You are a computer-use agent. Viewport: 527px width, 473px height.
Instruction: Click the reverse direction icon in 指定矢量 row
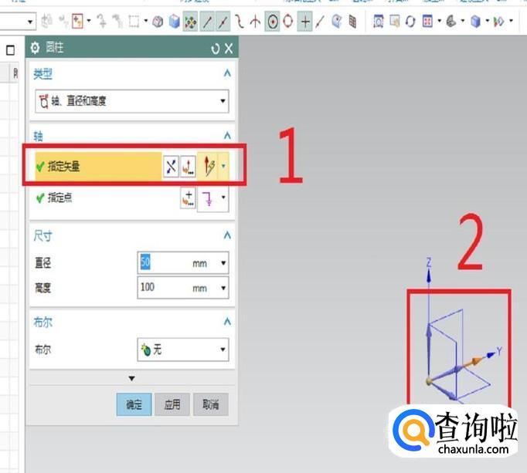171,165
